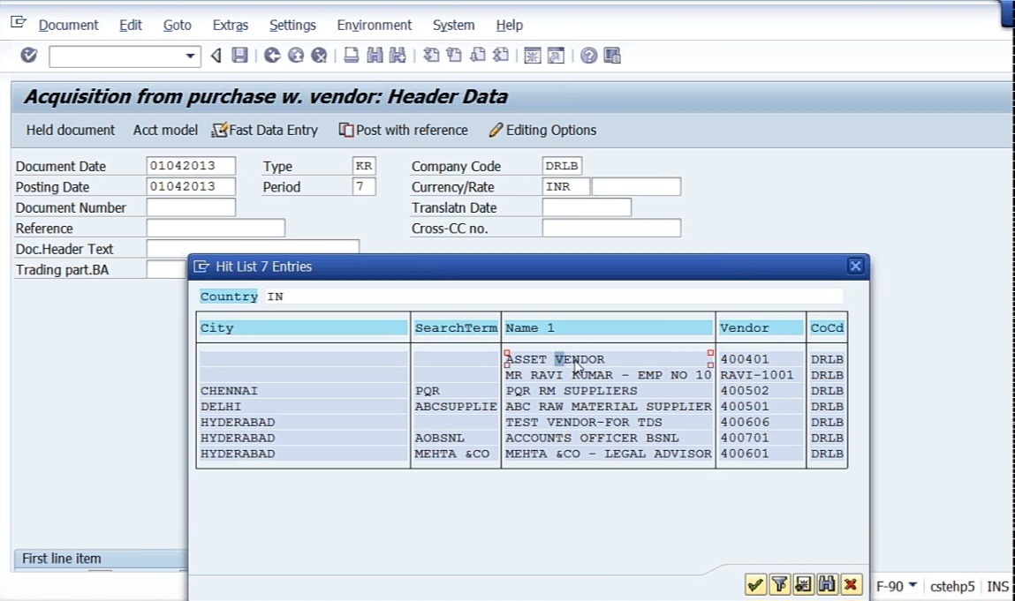Image resolution: width=1015 pixels, height=601 pixels.
Task: Click the Acct model button
Action: coord(166,130)
